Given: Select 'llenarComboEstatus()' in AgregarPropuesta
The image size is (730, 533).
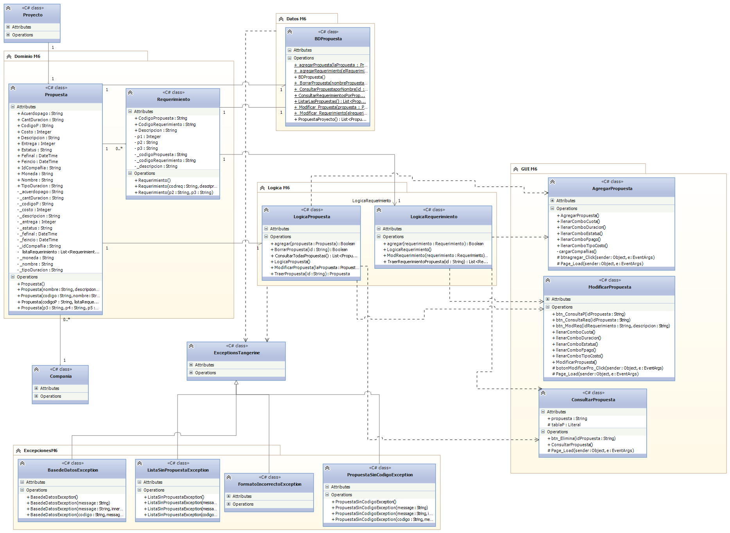Looking at the screenshot, I should pyautogui.click(x=579, y=234).
